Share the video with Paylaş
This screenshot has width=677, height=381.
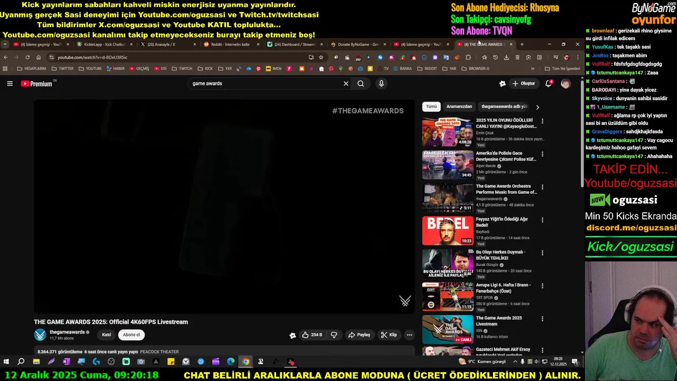359,335
